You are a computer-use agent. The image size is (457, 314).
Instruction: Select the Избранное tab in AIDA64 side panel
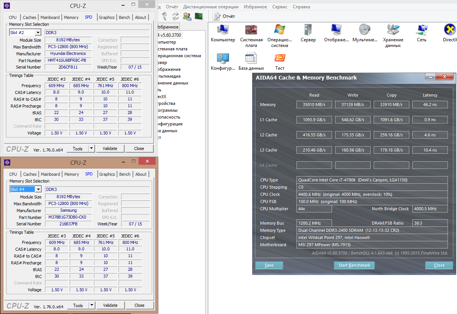click(168, 27)
